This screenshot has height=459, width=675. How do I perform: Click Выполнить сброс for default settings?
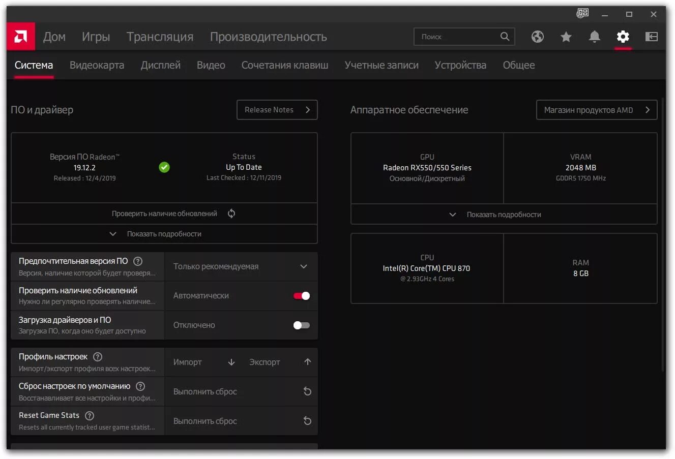tap(241, 391)
